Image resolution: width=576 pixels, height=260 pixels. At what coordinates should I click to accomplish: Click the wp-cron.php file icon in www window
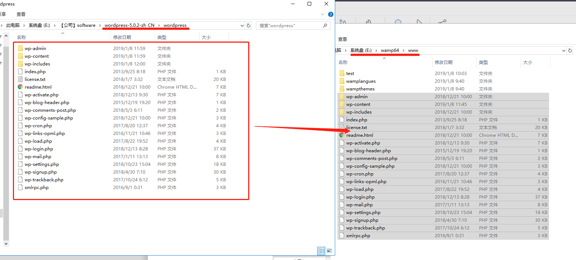pos(342,174)
